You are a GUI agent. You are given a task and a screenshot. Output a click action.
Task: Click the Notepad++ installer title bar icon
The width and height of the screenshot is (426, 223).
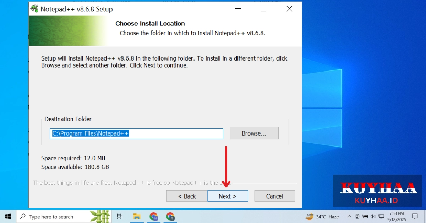pyautogui.click(x=34, y=9)
